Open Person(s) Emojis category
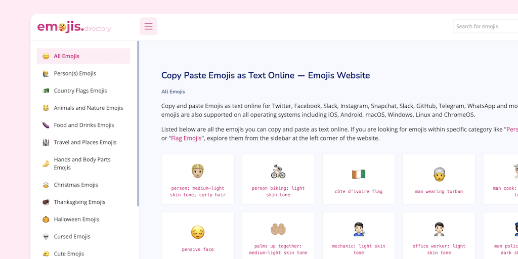 [83, 73]
